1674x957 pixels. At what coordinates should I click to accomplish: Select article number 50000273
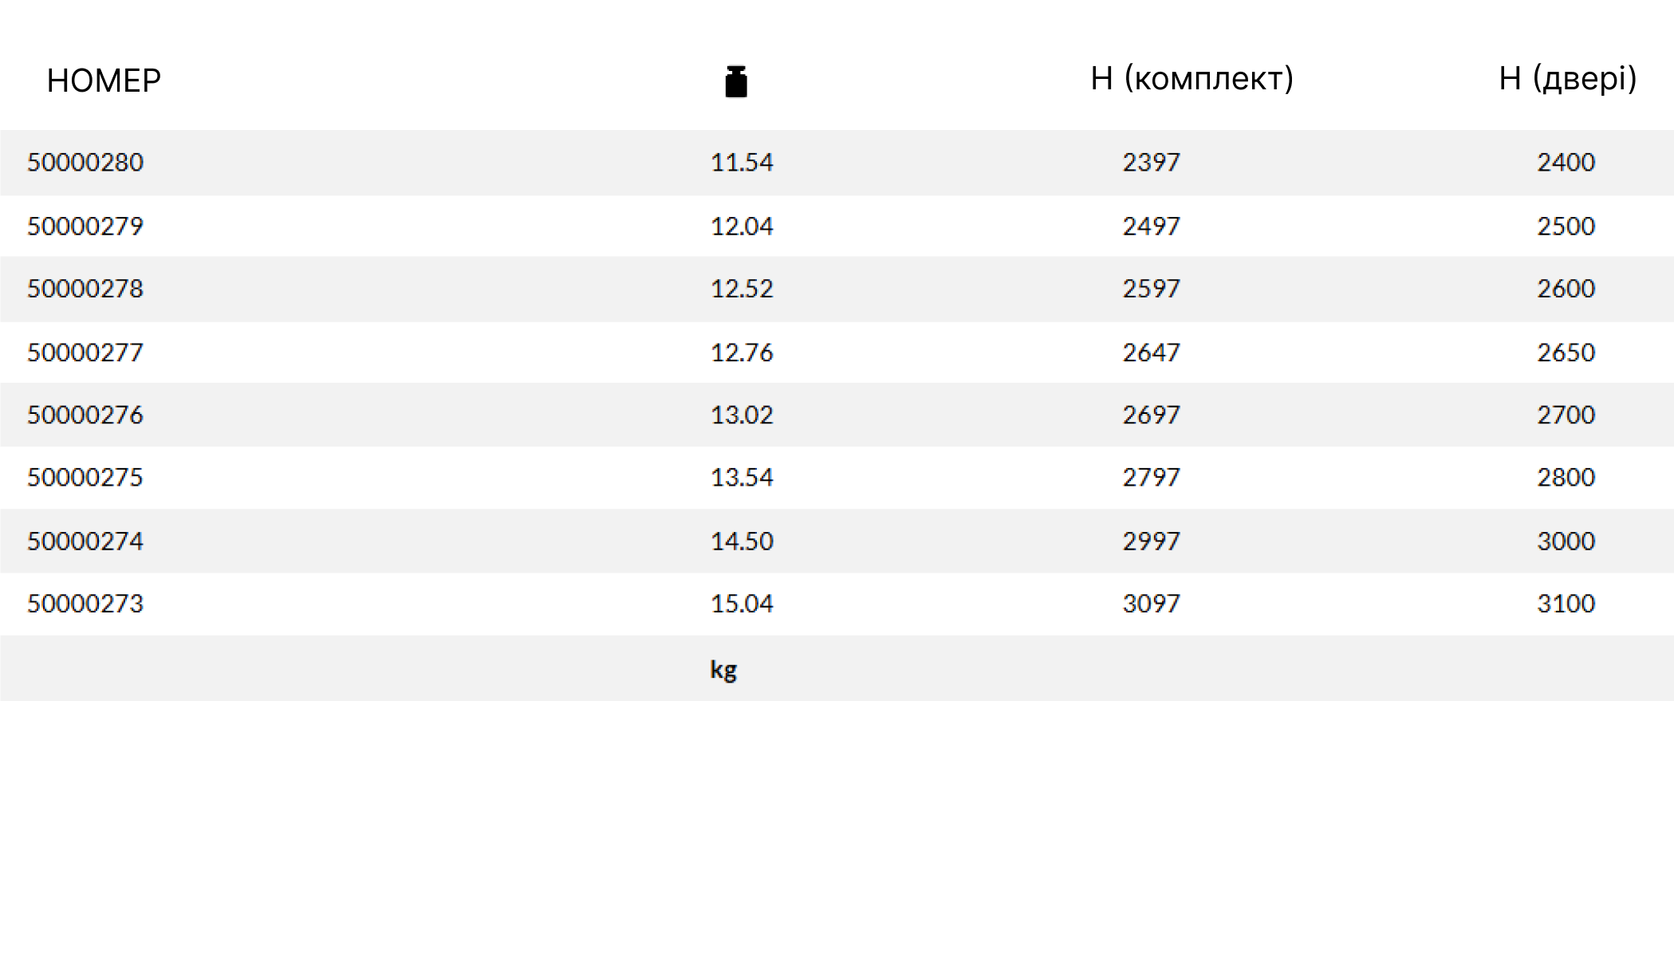[x=85, y=604]
